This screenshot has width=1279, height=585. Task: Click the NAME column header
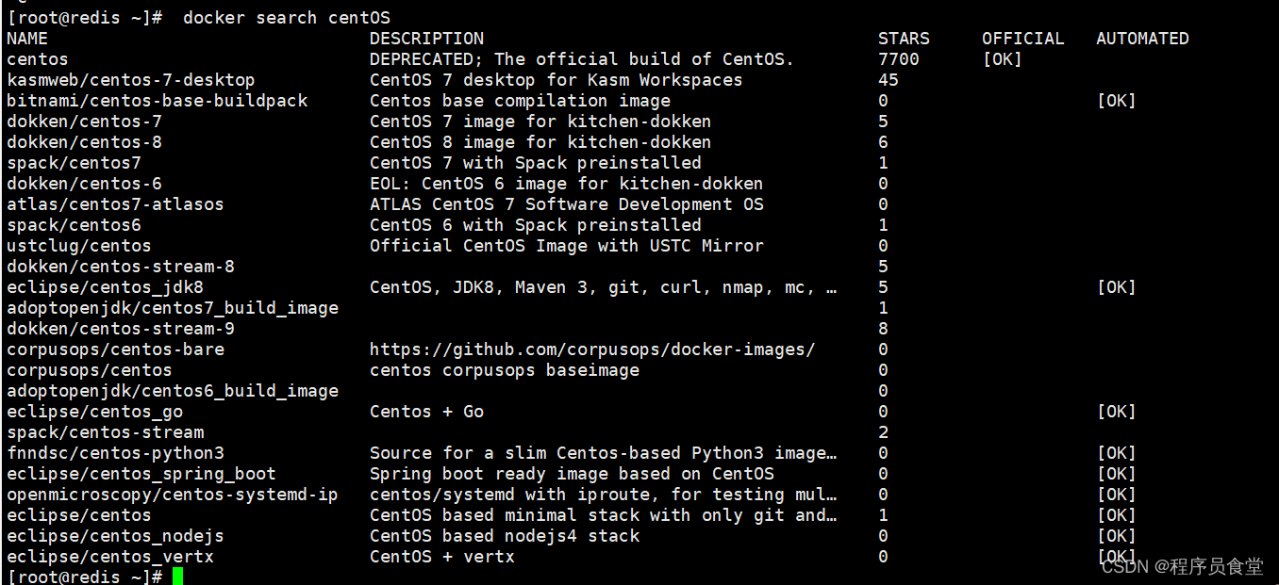click(x=27, y=39)
